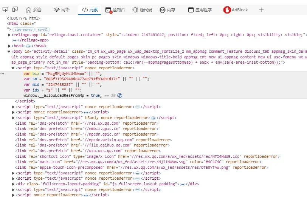307x197 pixels.
Task: Click the relingo-toast-container id attribute
Action: (72, 35)
